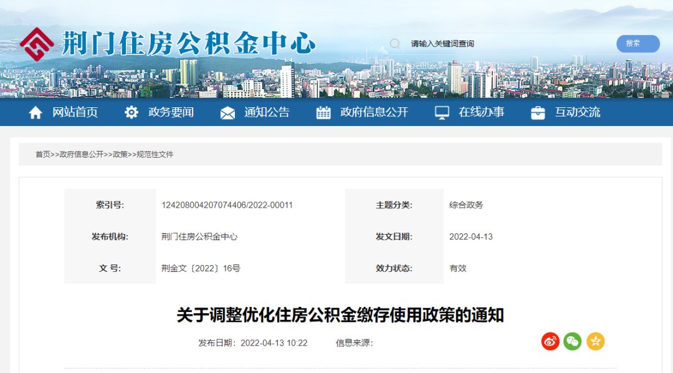Open the 互动交流 menu item
Screen dimensions: 673x373
[577, 112]
